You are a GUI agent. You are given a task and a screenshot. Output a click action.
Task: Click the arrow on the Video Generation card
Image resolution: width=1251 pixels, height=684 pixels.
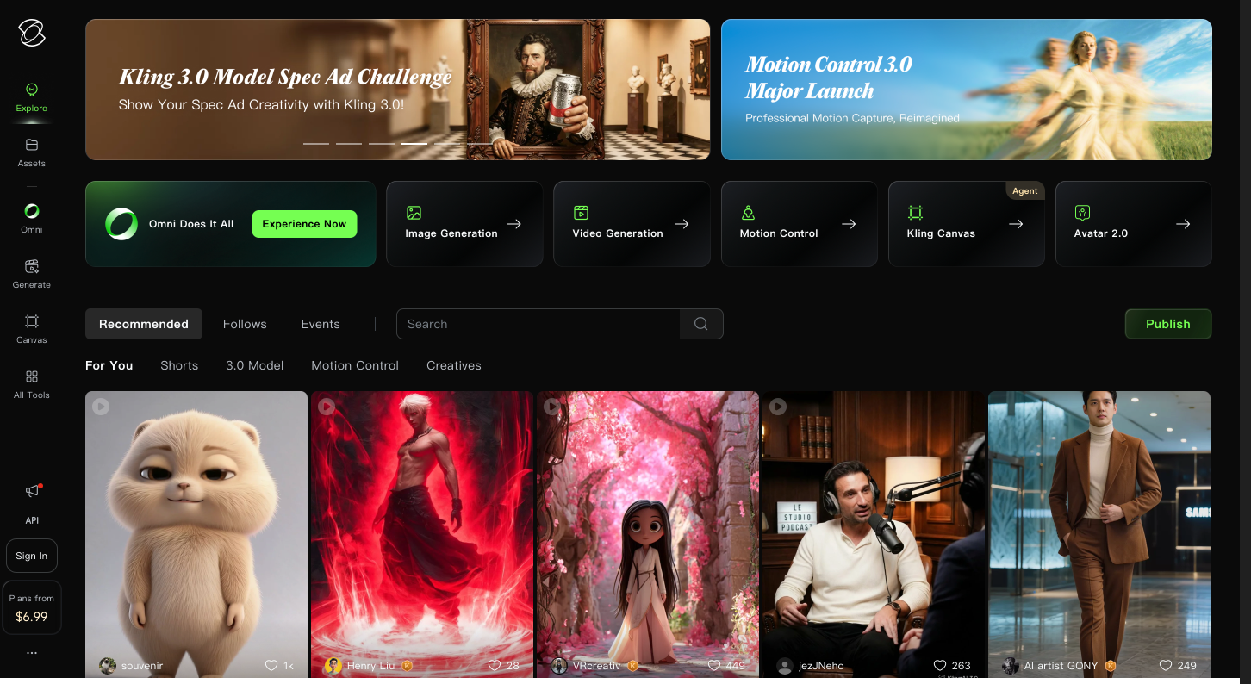click(682, 224)
